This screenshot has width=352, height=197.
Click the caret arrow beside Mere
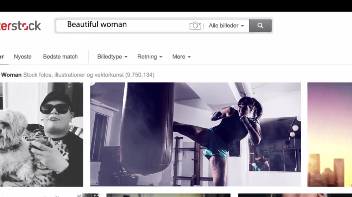[189, 57]
